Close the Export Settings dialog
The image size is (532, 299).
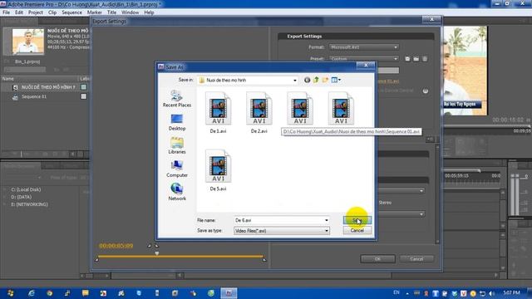pos(431,20)
